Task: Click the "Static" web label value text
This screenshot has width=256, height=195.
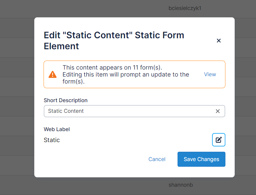Action: point(52,140)
